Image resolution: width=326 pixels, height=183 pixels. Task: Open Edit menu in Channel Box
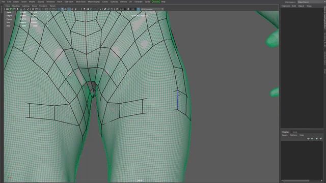pos(294,6)
